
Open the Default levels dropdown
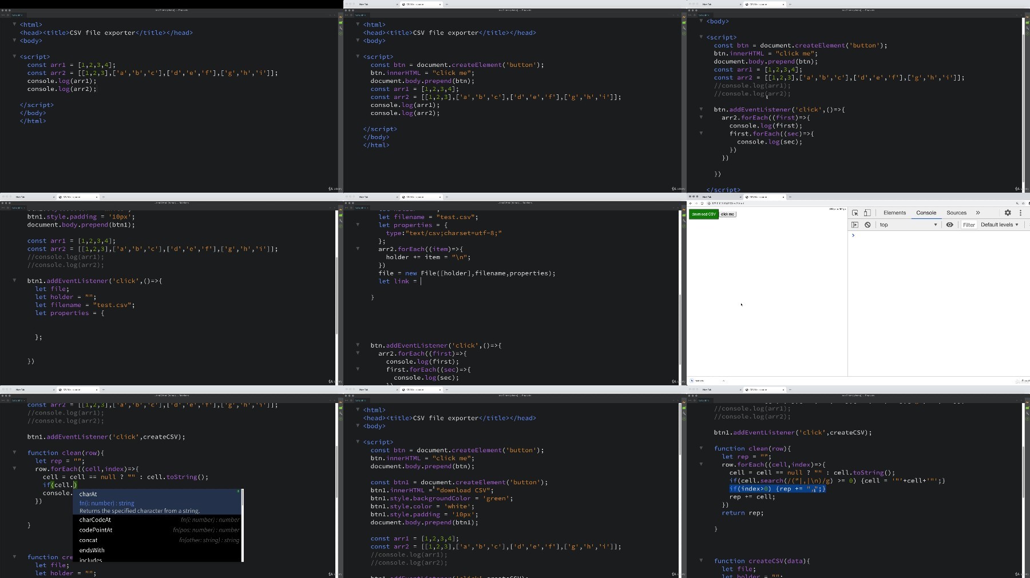999,225
